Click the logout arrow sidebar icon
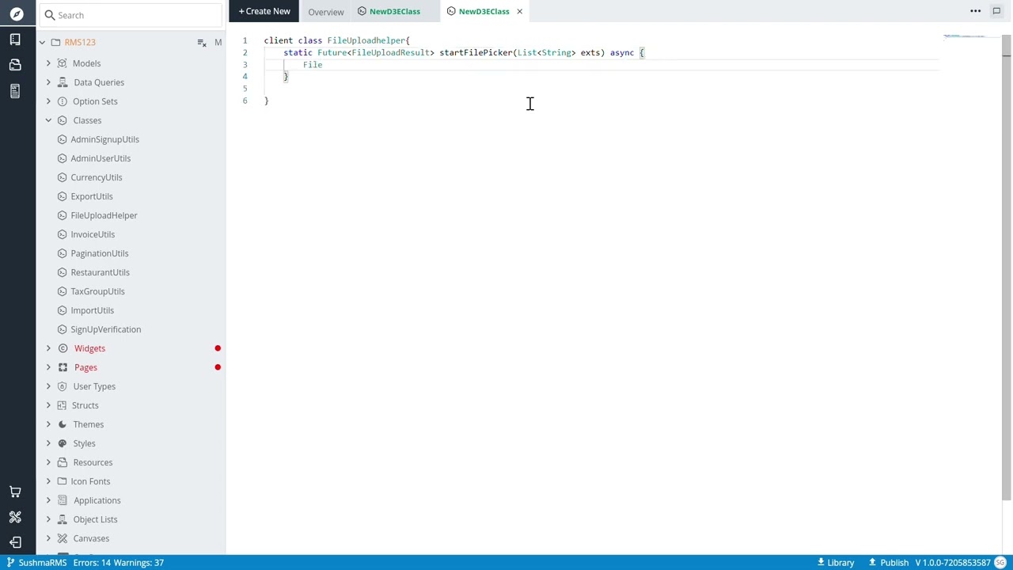Viewport: 1013px width, 570px height. coord(15,542)
